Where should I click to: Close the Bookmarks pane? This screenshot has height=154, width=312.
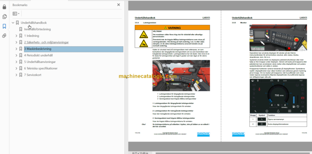[x=119, y=5]
